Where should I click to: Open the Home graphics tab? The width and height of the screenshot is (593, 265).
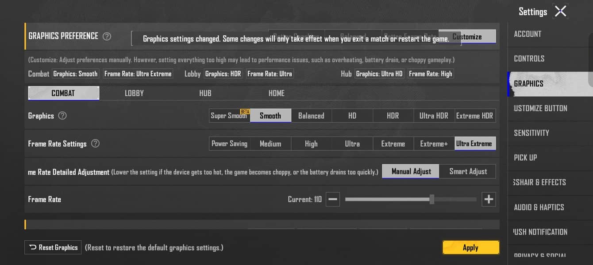click(x=276, y=93)
